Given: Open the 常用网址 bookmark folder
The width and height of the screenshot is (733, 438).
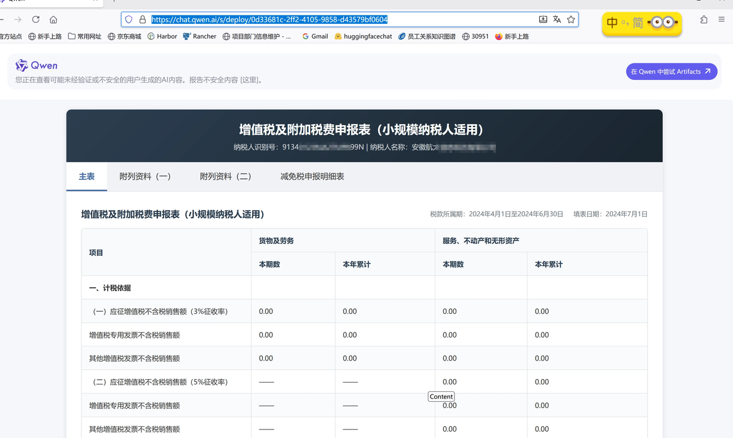Looking at the screenshot, I should coord(85,36).
